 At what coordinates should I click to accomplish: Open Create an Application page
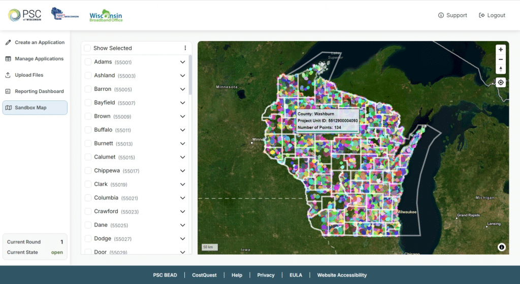pos(35,43)
